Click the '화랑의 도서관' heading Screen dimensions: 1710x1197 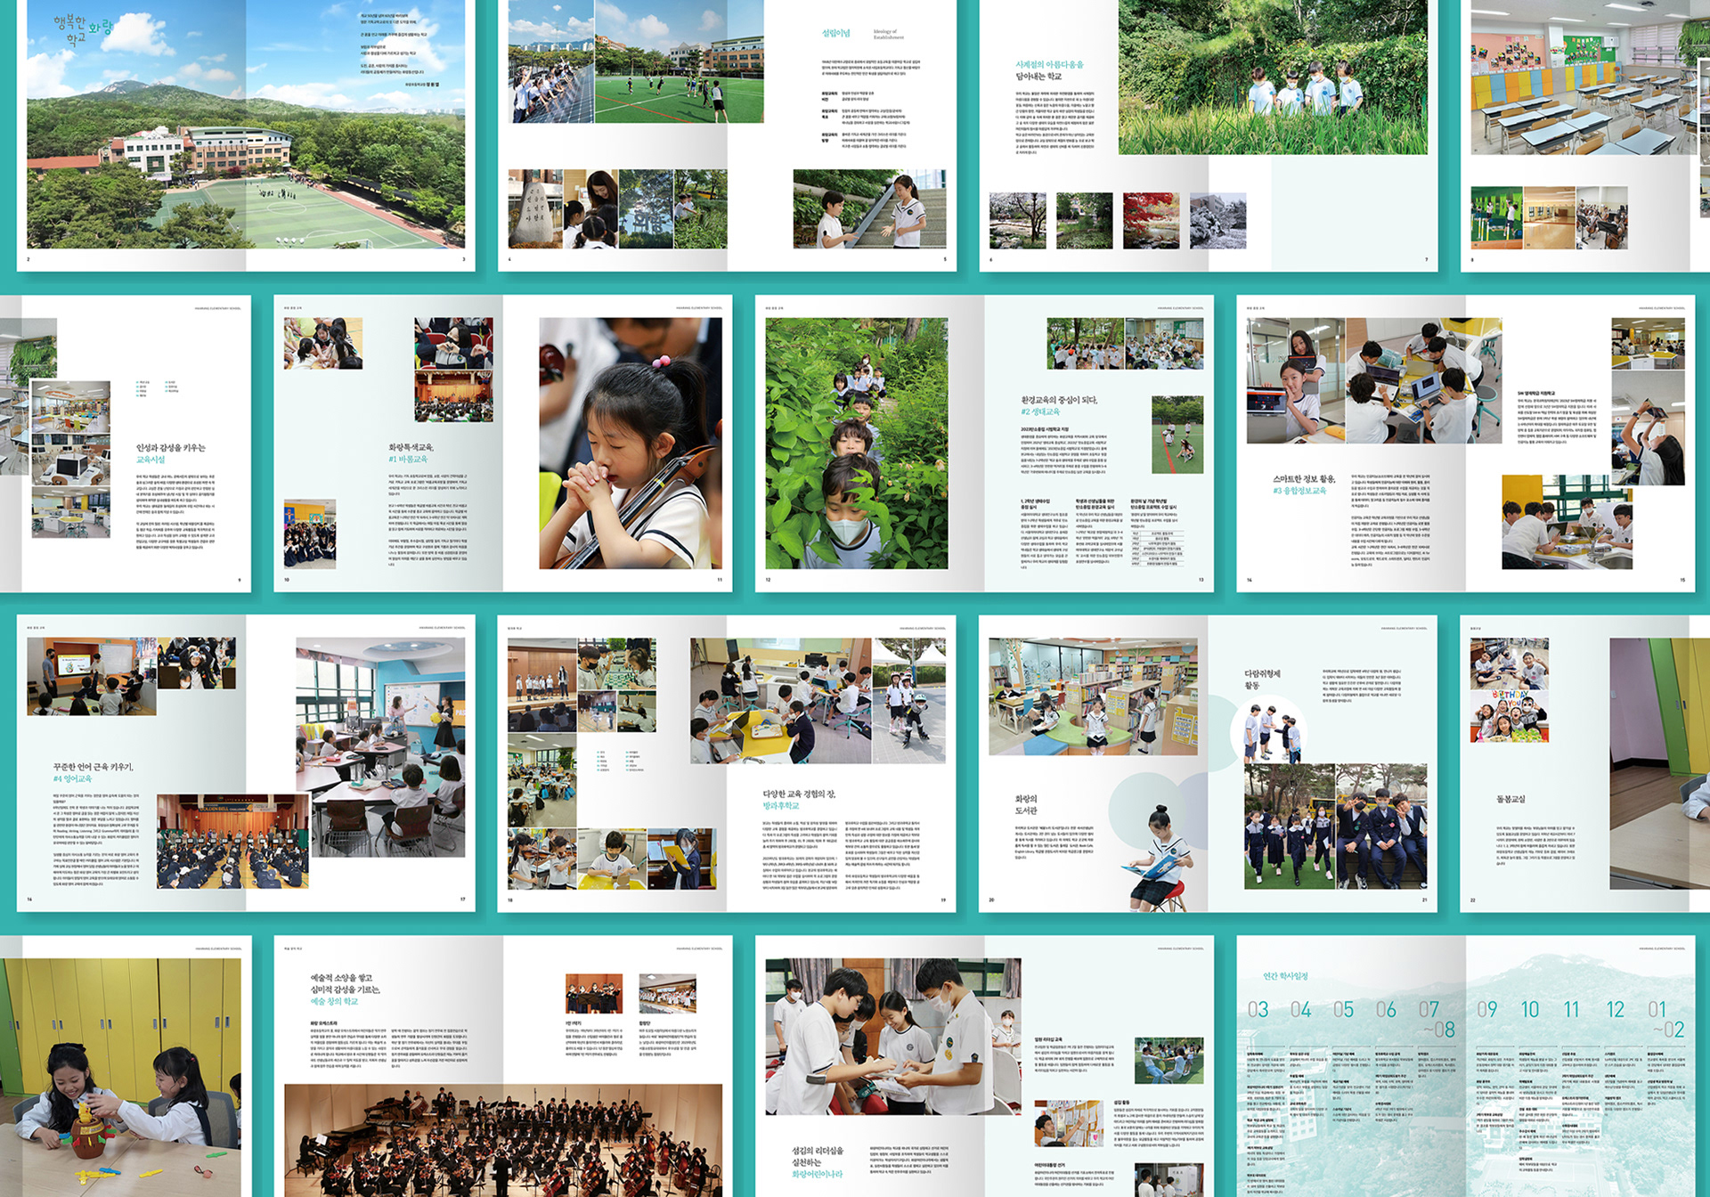(x=1026, y=804)
